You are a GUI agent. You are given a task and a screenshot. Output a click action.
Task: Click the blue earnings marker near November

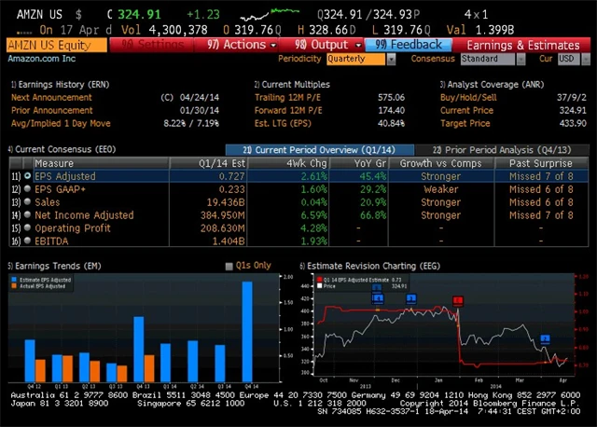(378, 297)
